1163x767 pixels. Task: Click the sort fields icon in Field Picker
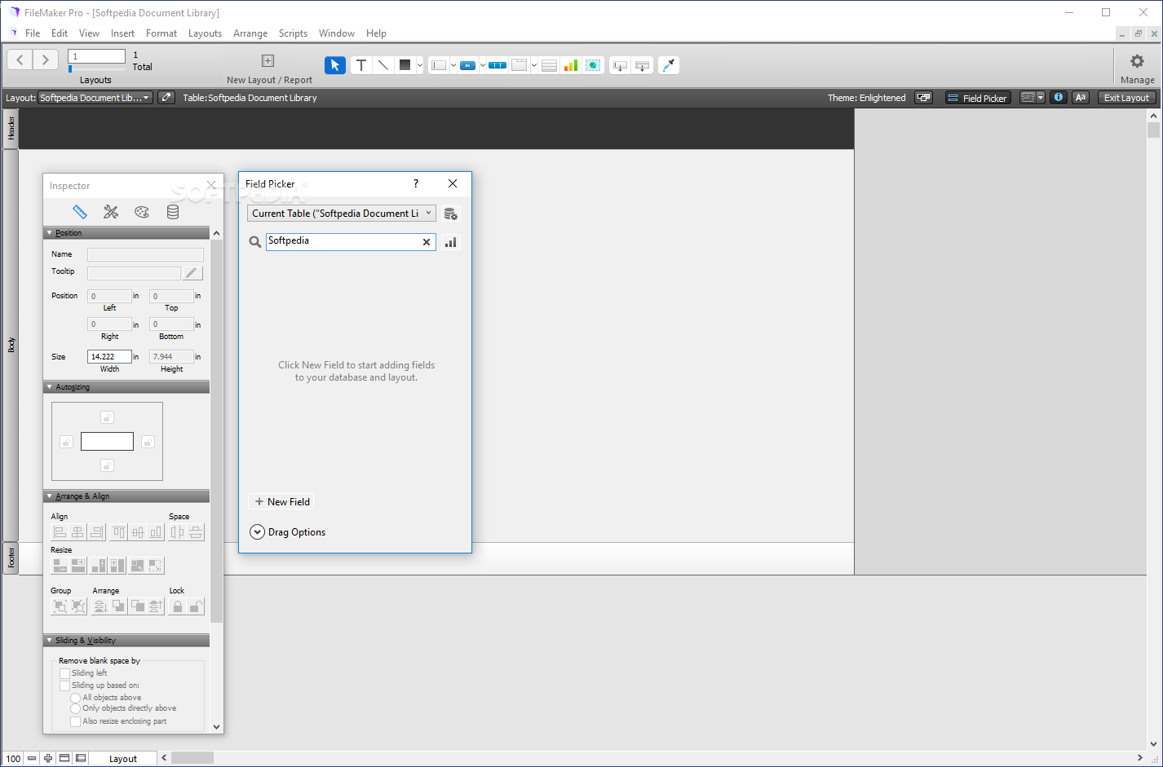coord(450,242)
